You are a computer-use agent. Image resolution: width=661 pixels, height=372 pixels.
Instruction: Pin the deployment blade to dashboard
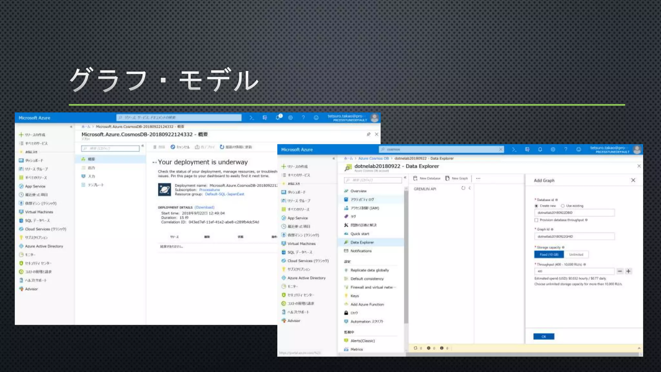coord(369,134)
